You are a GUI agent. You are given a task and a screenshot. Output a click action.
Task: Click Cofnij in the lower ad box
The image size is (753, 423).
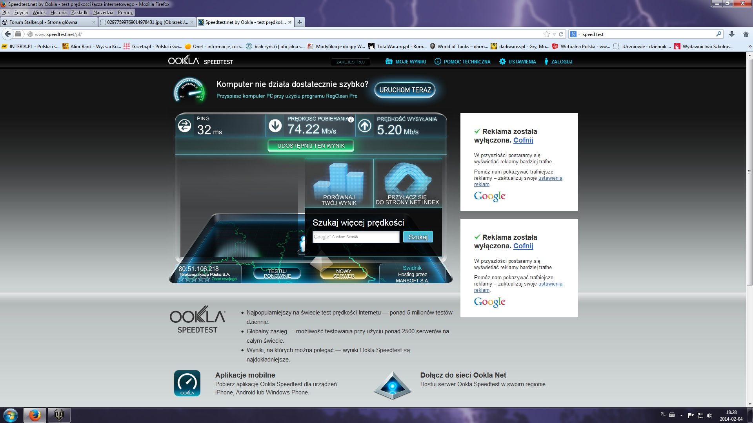click(x=523, y=246)
